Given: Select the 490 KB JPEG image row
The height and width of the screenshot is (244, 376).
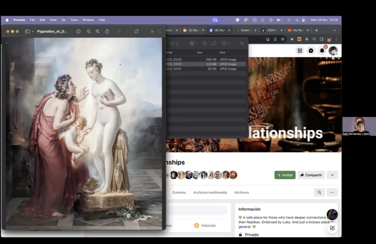Looking at the screenshot, I should (x=206, y=60).
